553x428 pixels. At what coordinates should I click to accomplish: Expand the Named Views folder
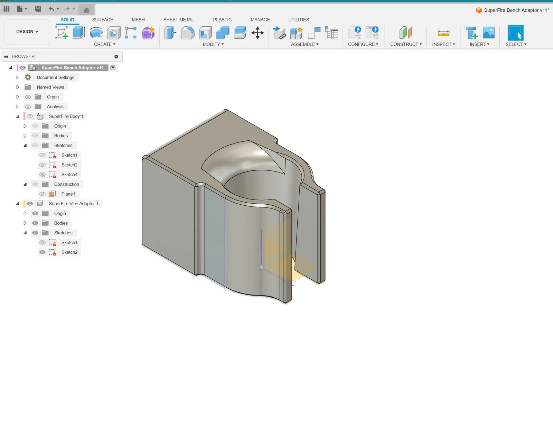coord(18,87)
